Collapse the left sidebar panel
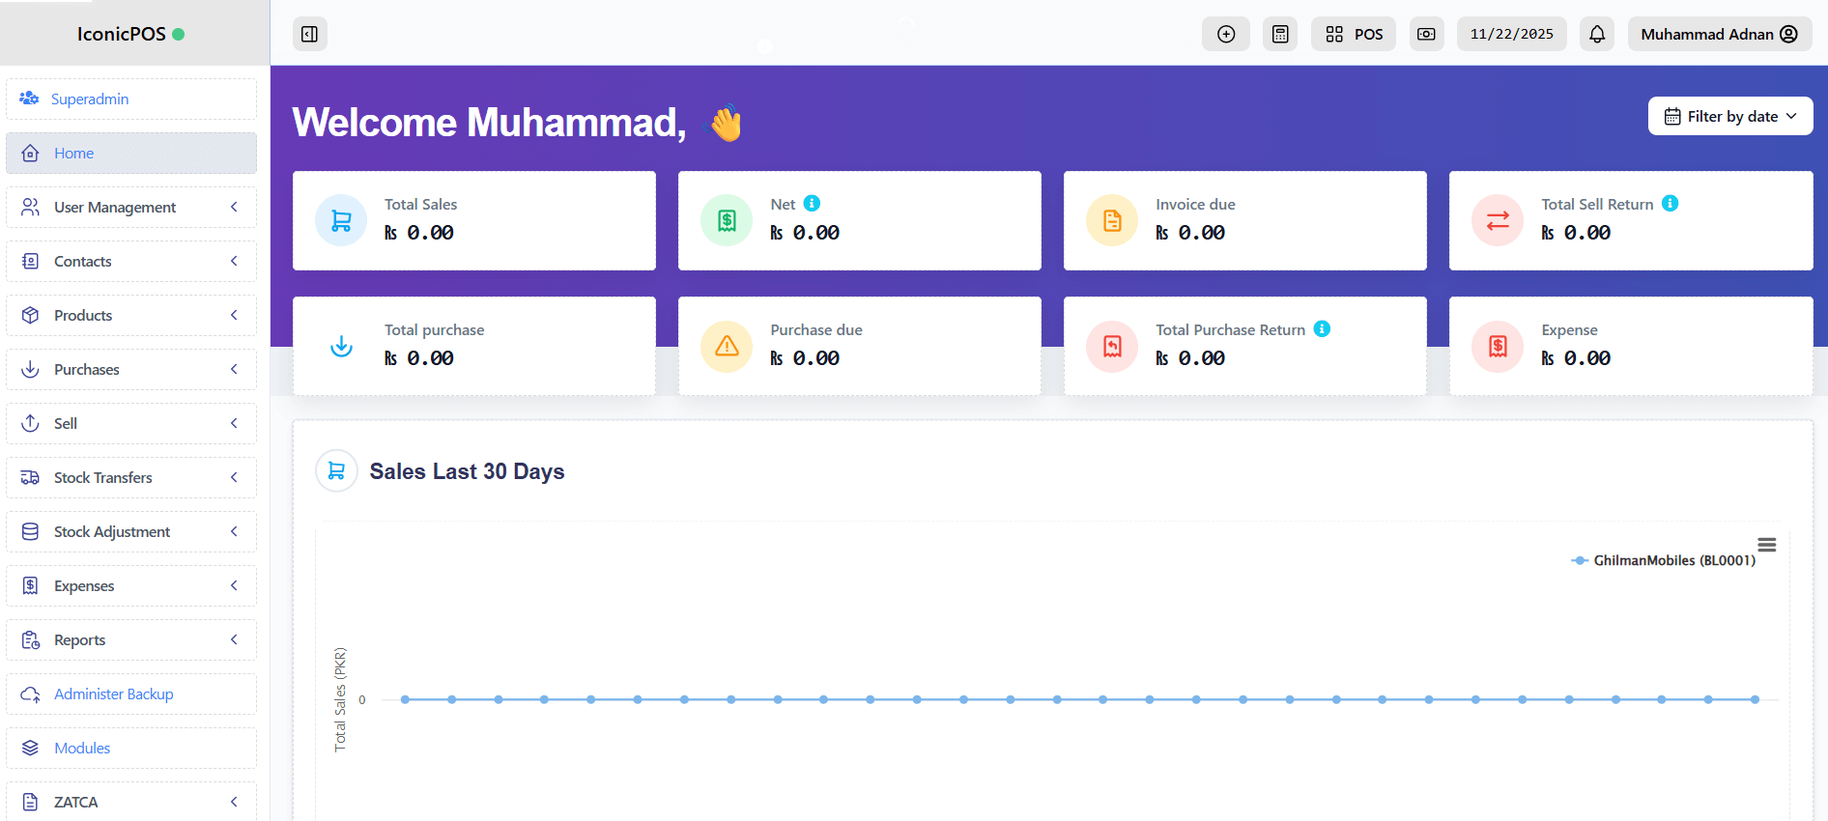 click(309, 34)
